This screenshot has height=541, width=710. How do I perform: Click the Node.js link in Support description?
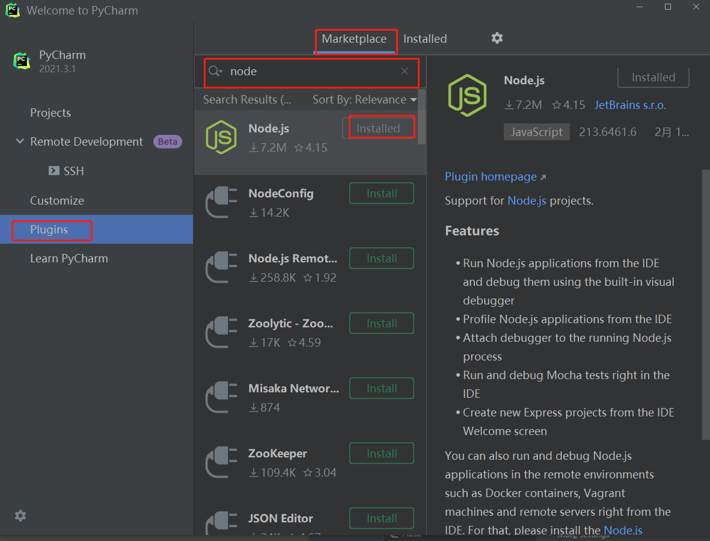point(527,201)
